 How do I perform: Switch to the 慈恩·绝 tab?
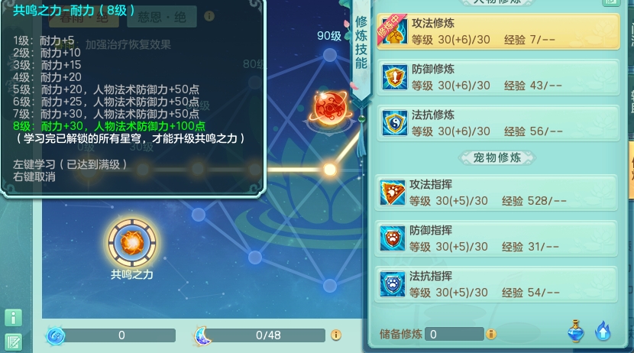click(162, 17)
